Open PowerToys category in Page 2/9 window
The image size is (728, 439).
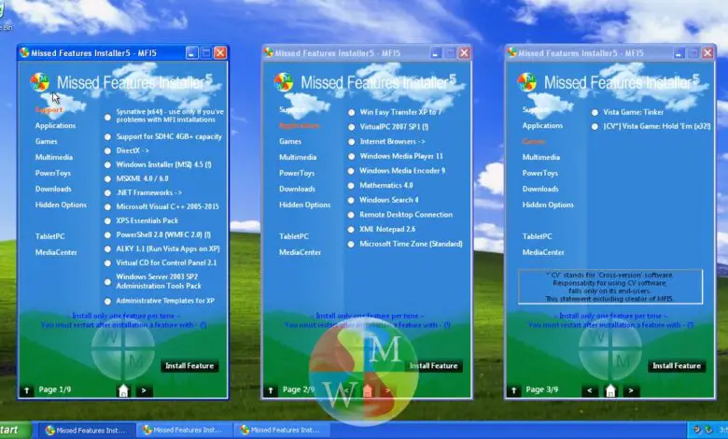297,173
